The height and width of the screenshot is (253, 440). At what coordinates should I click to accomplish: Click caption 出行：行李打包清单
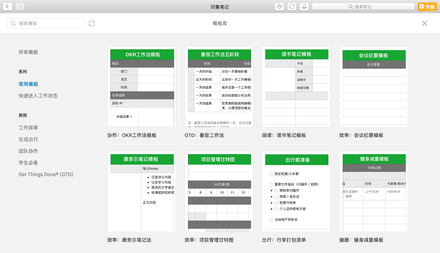(284, 240)
